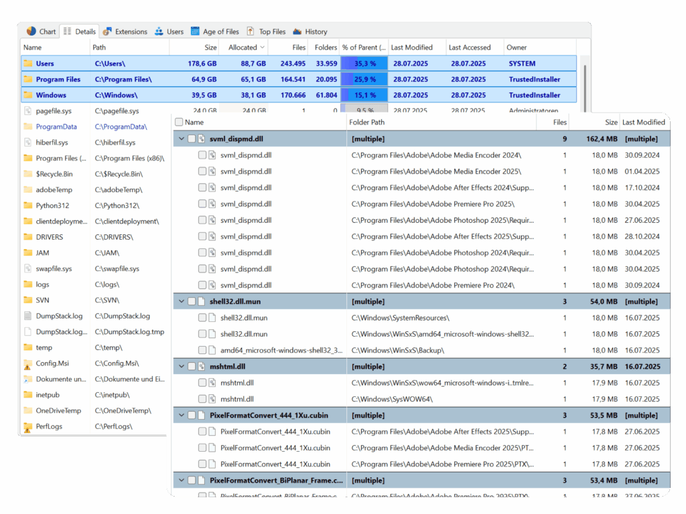Click the pagefile.sys file icon

[x=28, y=110]
